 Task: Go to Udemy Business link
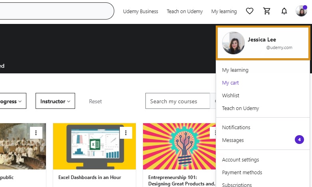click(141, 12)
